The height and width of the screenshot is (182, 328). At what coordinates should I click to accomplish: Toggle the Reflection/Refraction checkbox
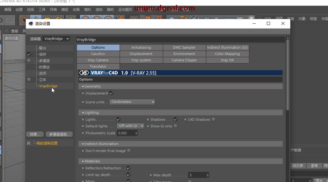click(x=129, y=168)
